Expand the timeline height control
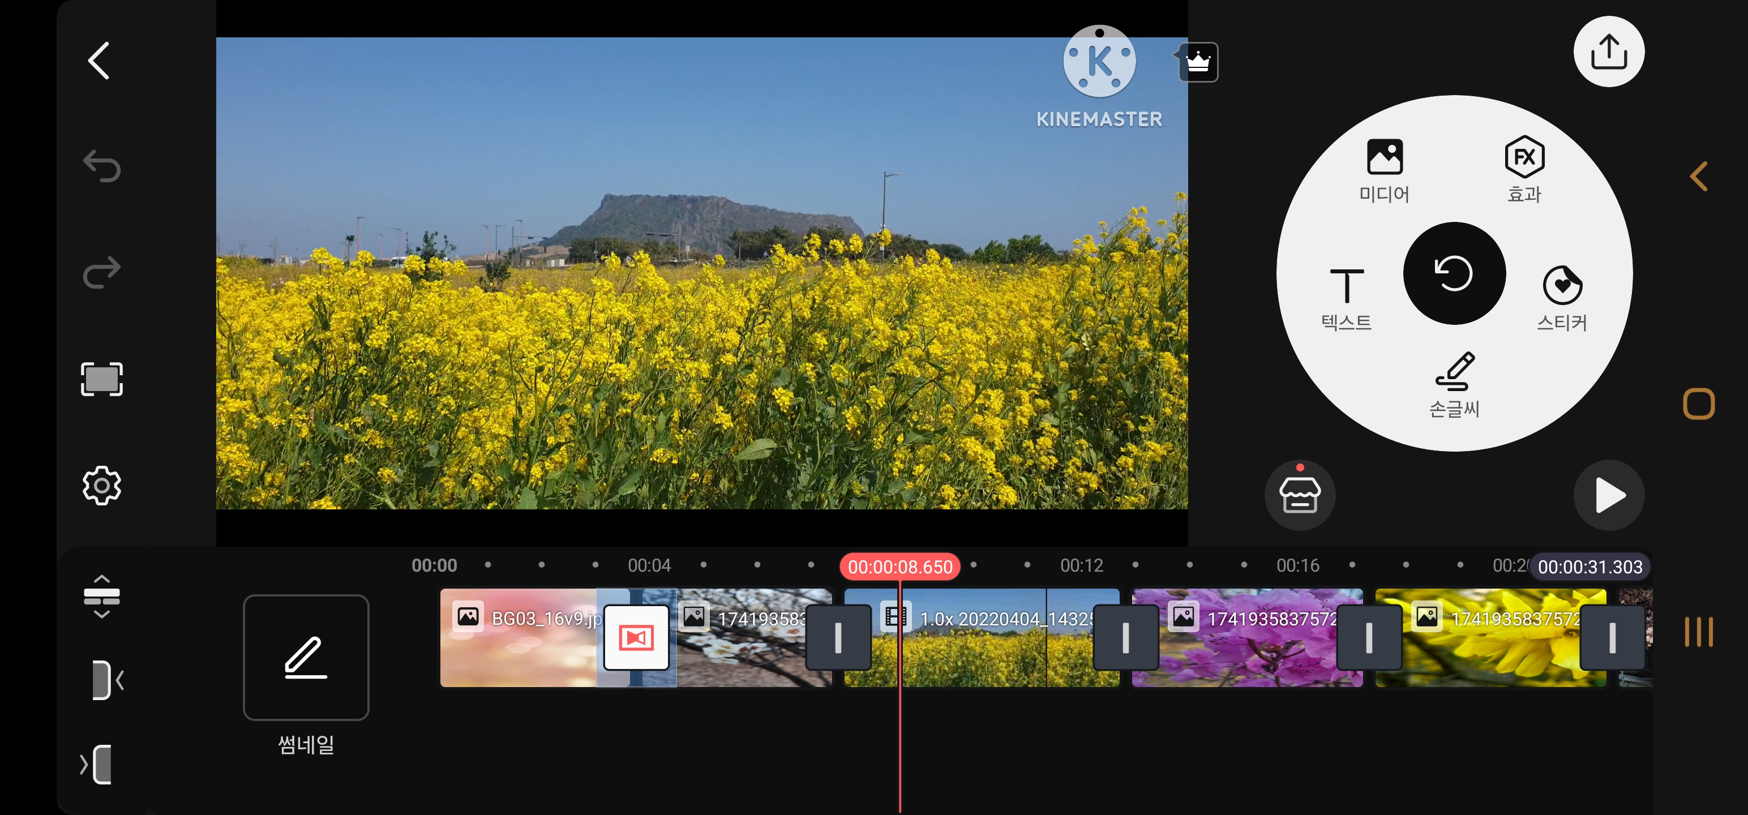 tap(102, 596)
